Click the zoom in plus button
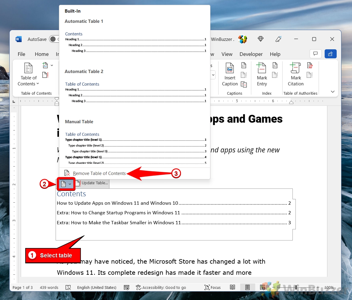 (x=318, y=287)
